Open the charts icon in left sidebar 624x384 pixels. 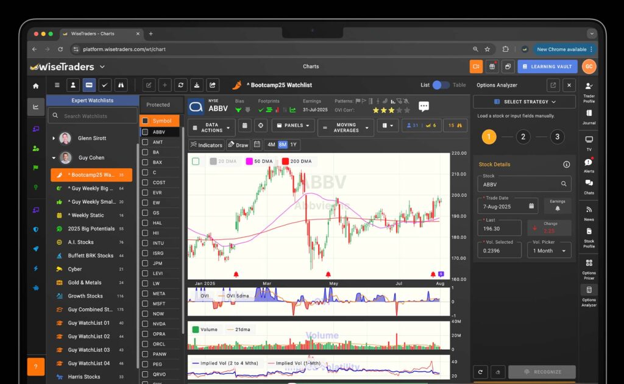[x=36, y=107]
